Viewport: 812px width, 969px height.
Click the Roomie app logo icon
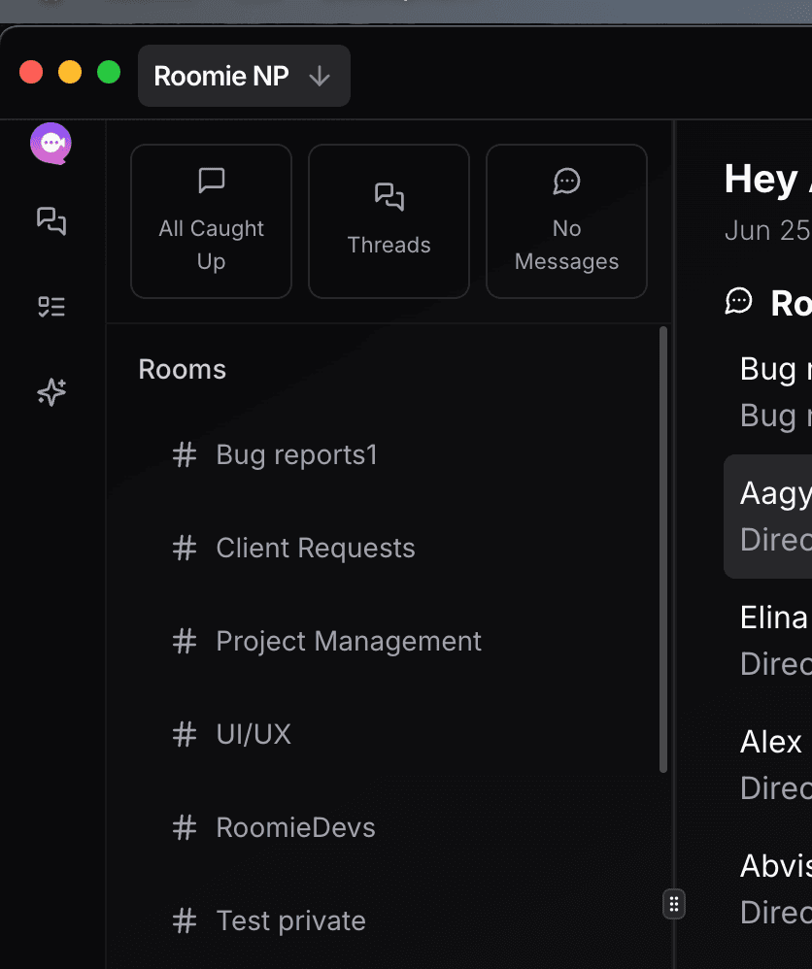[51, 144]
